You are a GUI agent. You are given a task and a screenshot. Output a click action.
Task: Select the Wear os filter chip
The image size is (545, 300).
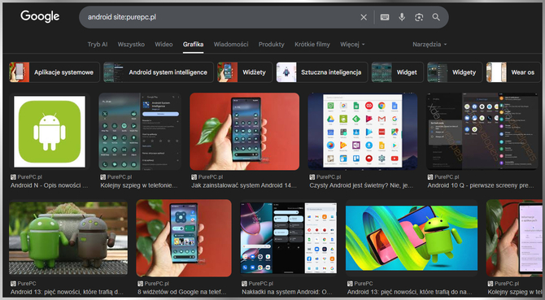[x=514, y=72]
